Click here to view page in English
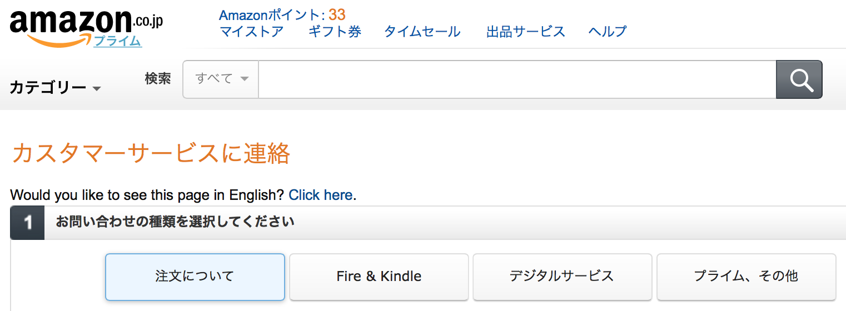This screenshot has height=311, width=846. 320,195
